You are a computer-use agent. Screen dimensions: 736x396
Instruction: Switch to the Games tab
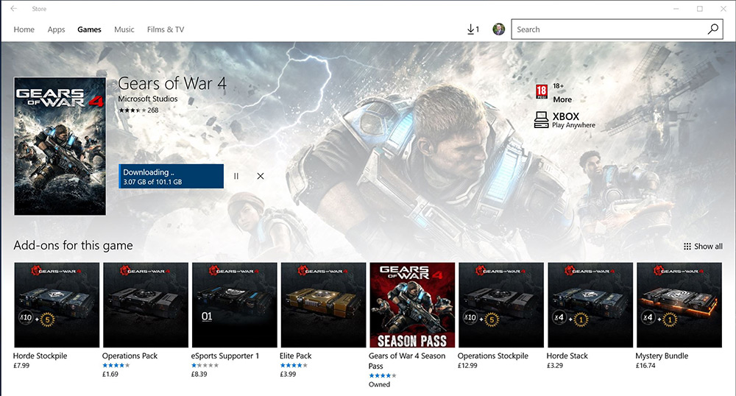point(89,29)
